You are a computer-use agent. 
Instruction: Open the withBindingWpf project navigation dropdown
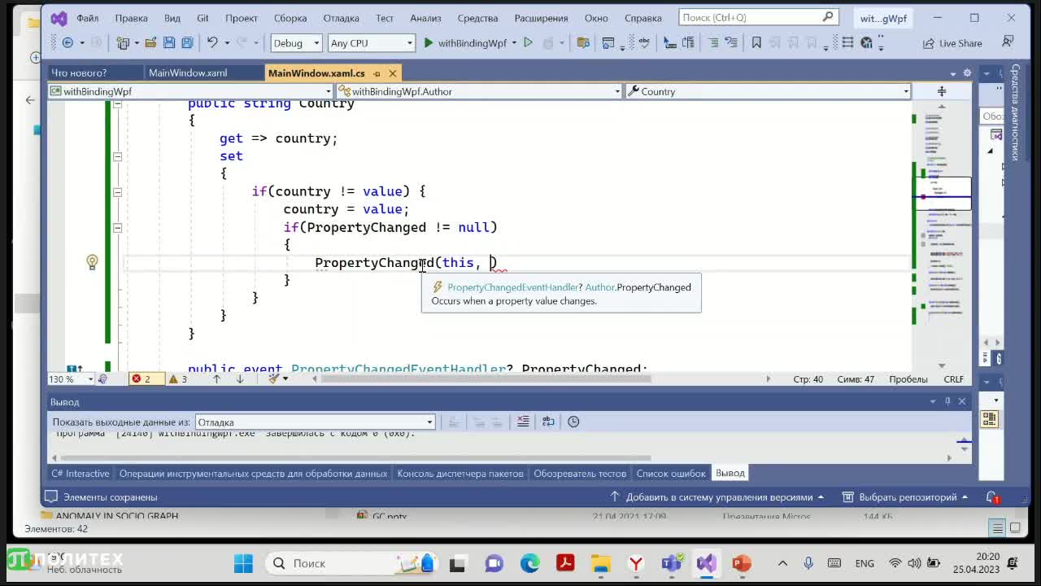click(190, 91)
